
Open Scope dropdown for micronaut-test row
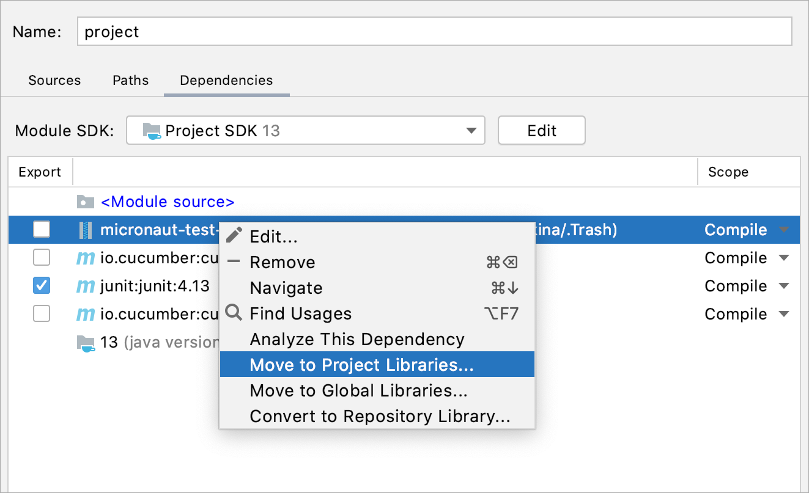coord(784,230)
